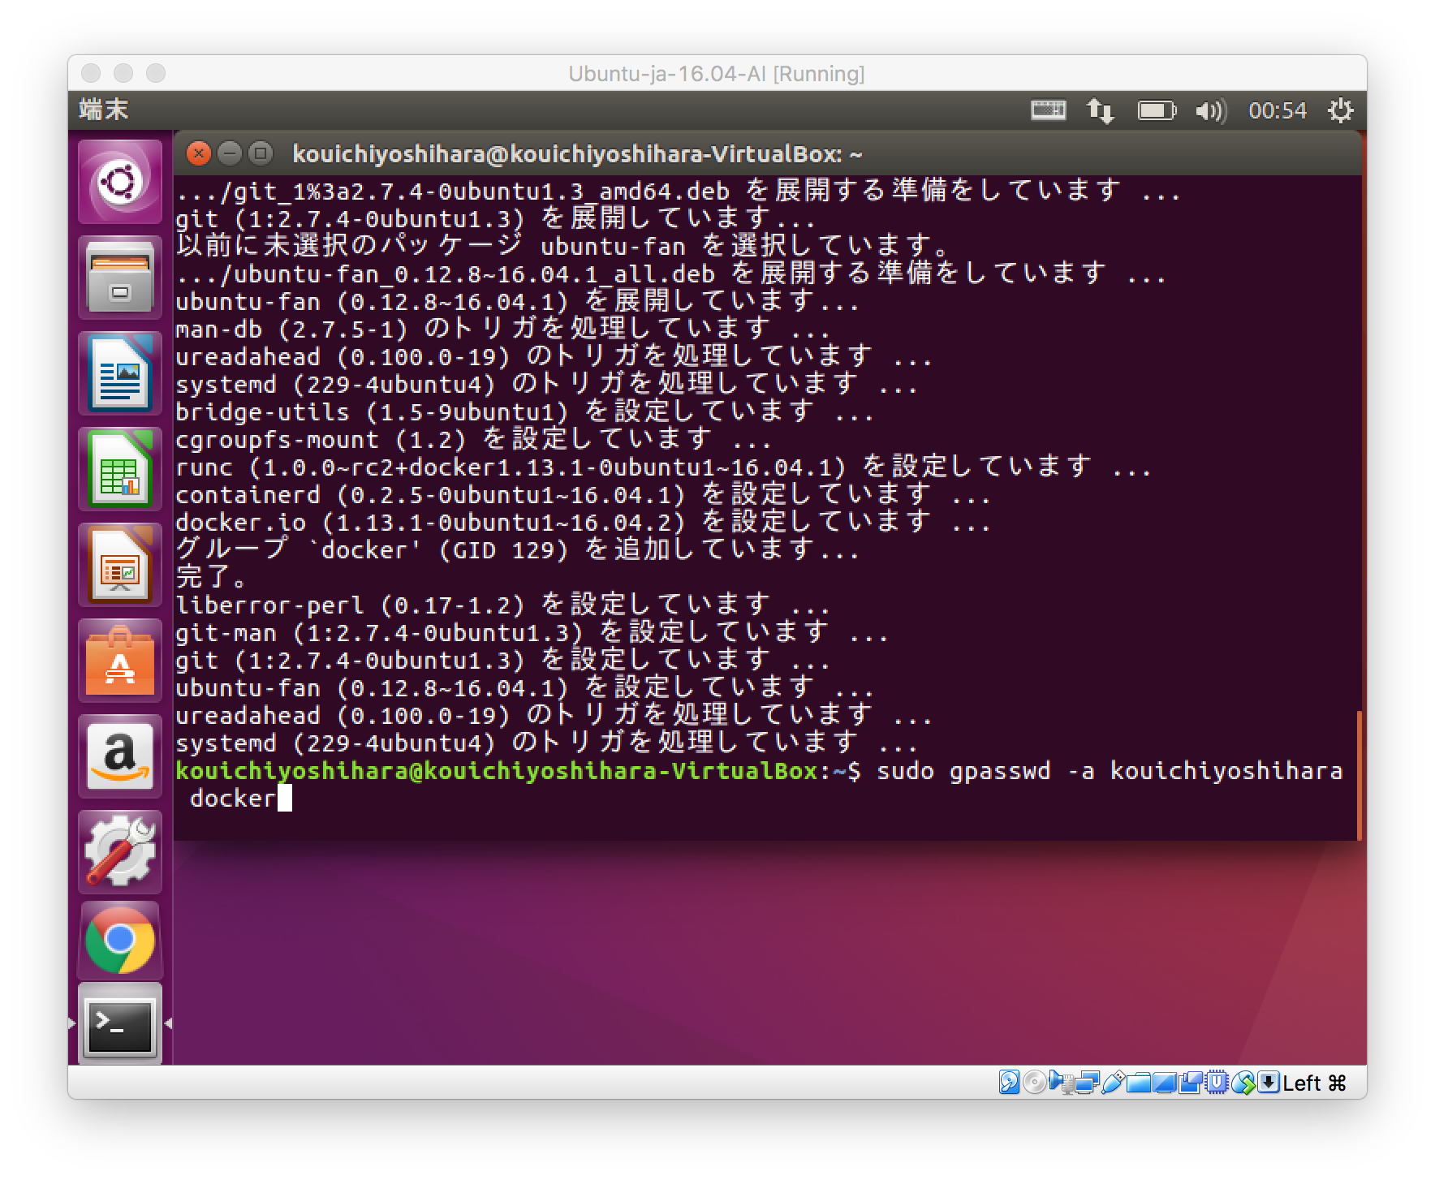Click the 'git-man (1:2.7.4-0ubuntu1.3)' line
This screenshot has height=1180, width=1435.
point(532,632)
